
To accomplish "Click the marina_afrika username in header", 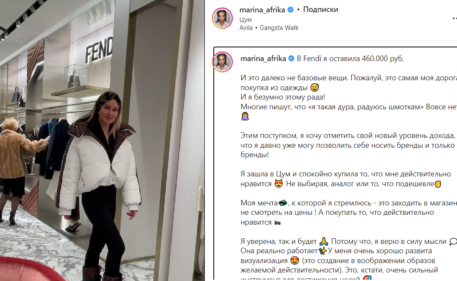I will click(x=262, y=10).
